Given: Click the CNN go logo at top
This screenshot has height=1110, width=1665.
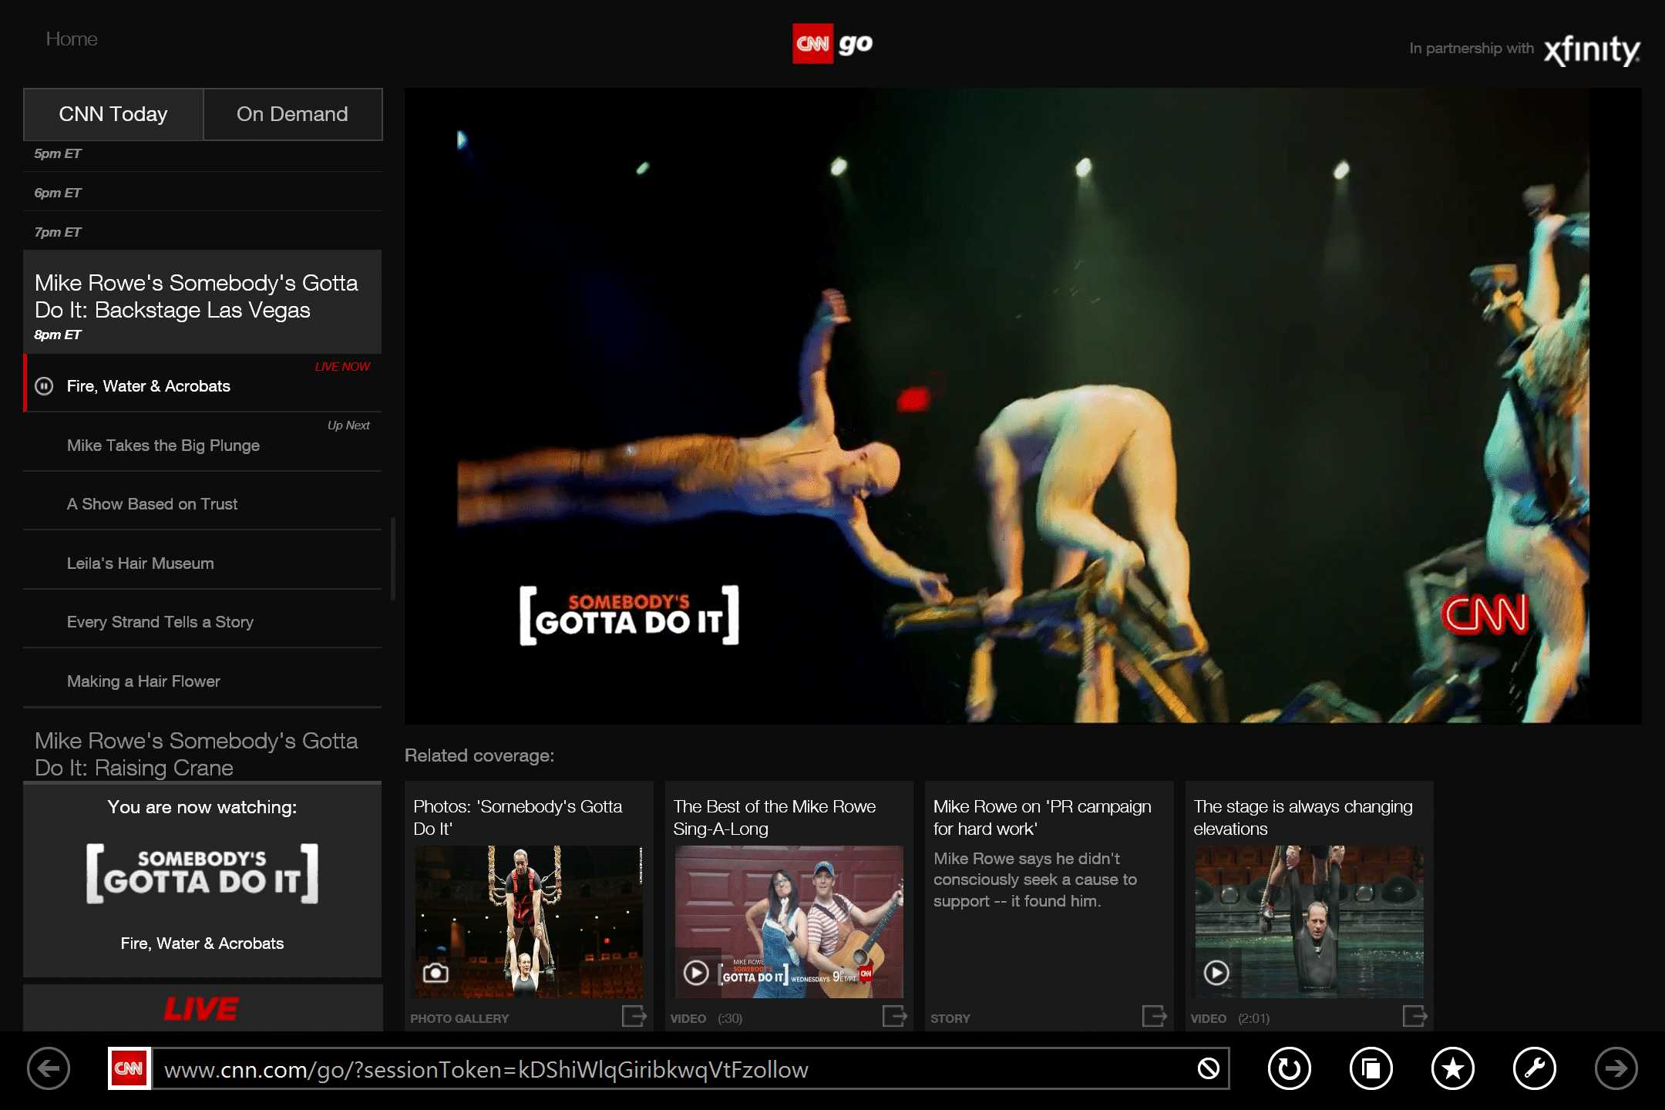Looking at the screenshot, I should coord(832,44).
